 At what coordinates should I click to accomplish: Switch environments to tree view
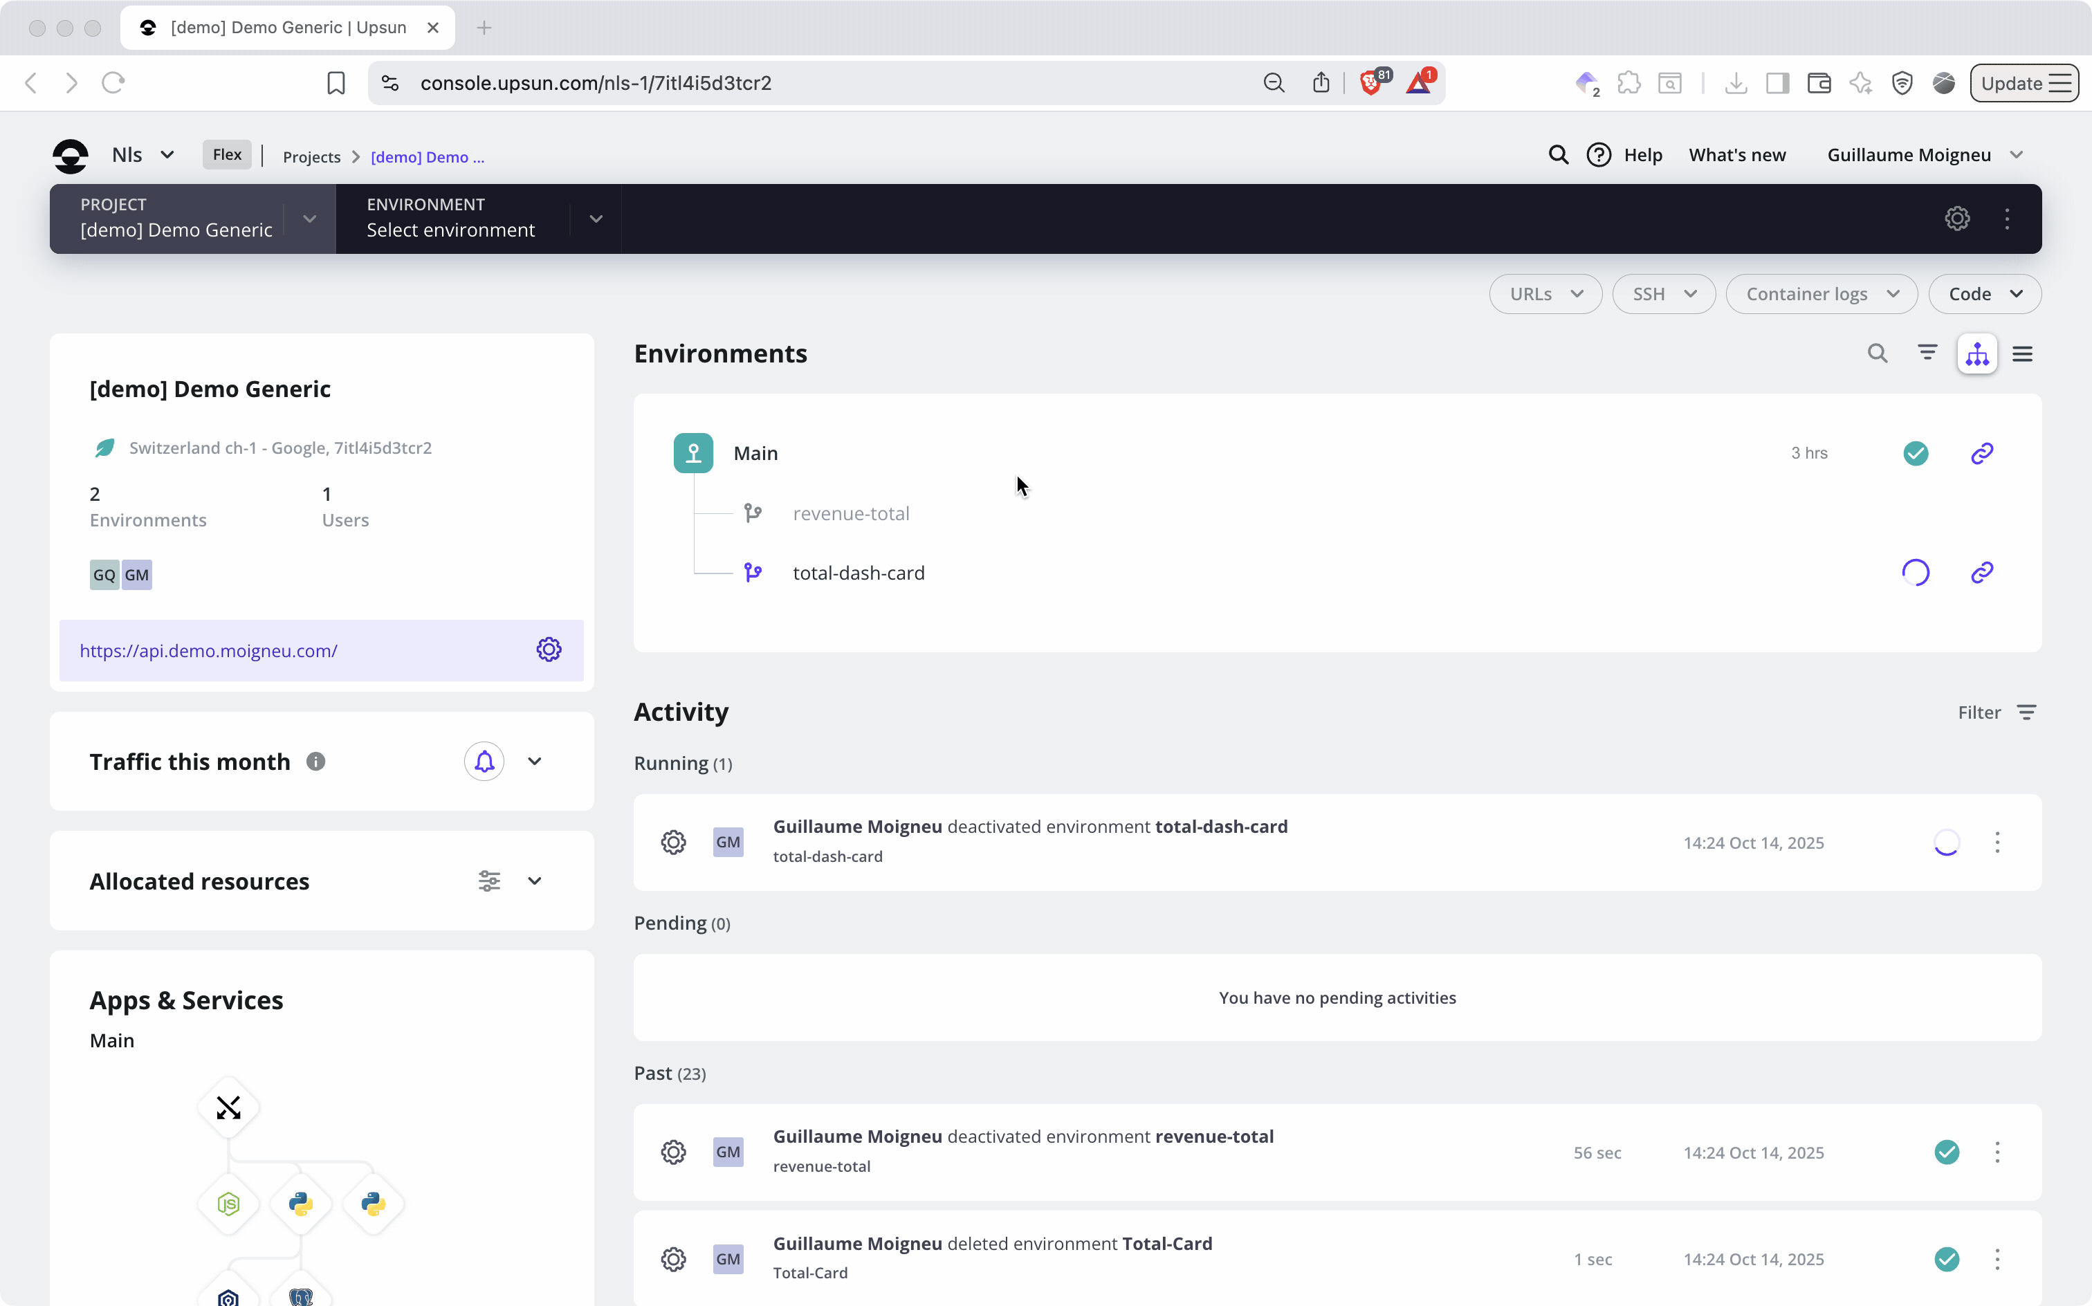(x=1977, y=353)
